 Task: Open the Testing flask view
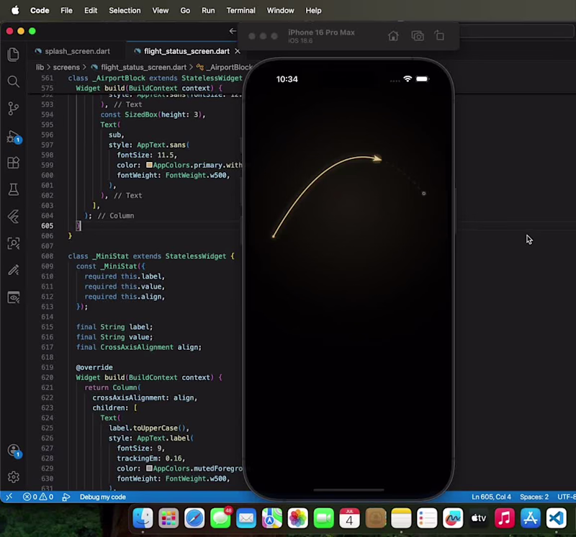point(14,189)
